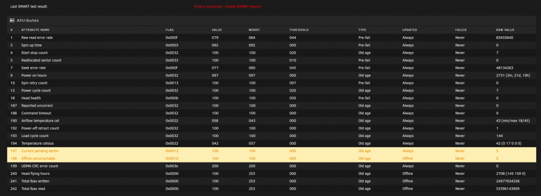Click the 'ATTRIBUTE NAME' column header
The image size is (541, 196).
(36, 30)
